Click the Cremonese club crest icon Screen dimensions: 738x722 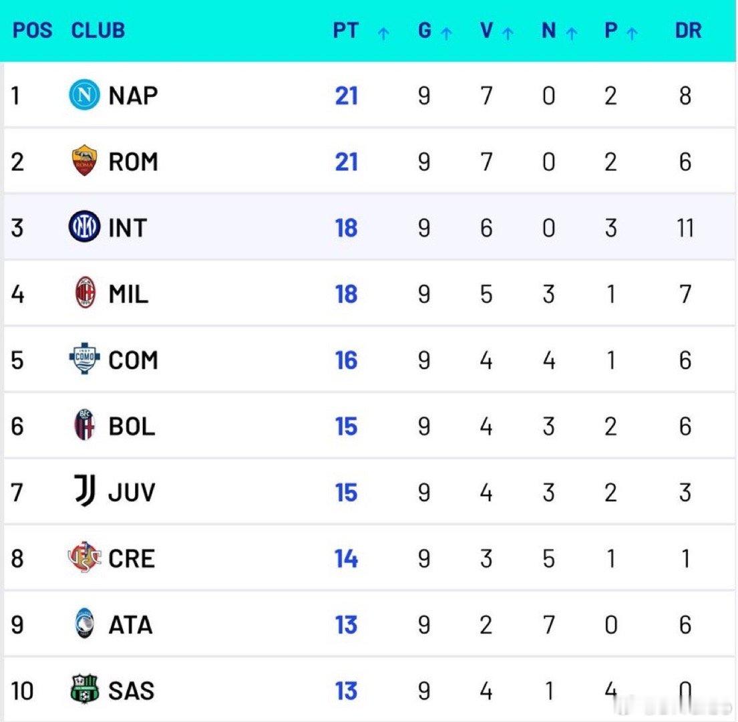click(x=85, y=558)
